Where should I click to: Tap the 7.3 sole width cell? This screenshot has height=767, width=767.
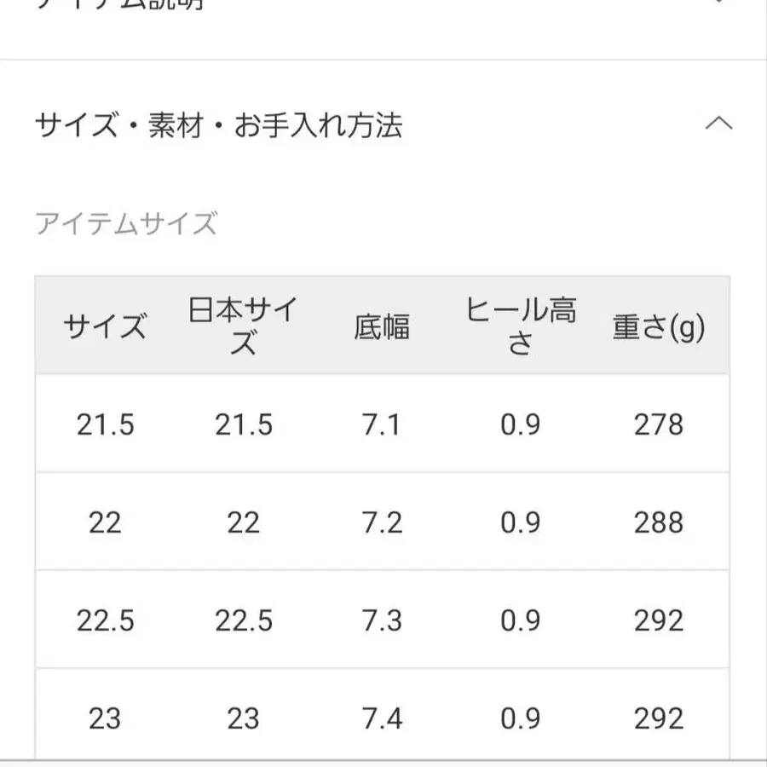(x=382, y=620)
